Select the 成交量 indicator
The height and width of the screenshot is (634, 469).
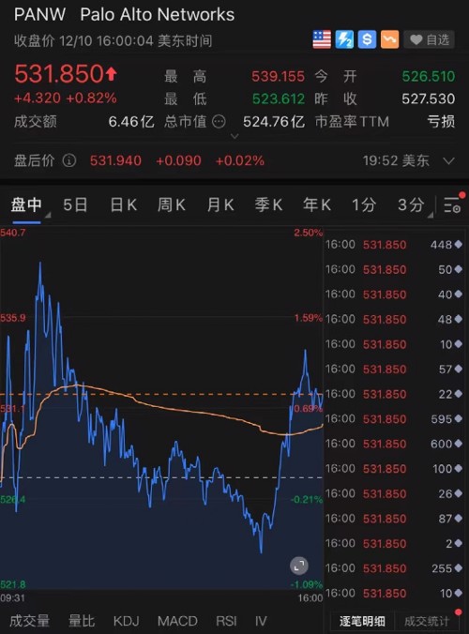[x=29, y=621]
